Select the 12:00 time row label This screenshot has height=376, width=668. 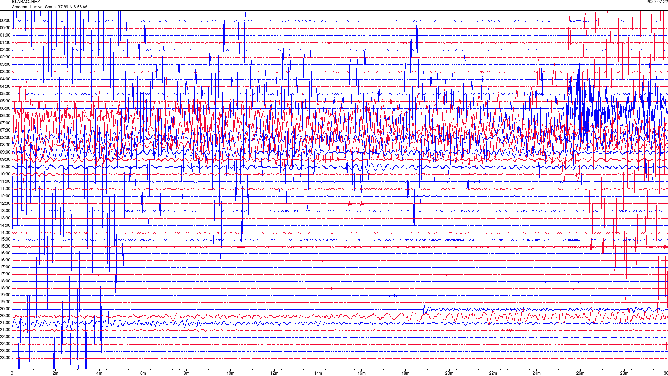(5, 196)
